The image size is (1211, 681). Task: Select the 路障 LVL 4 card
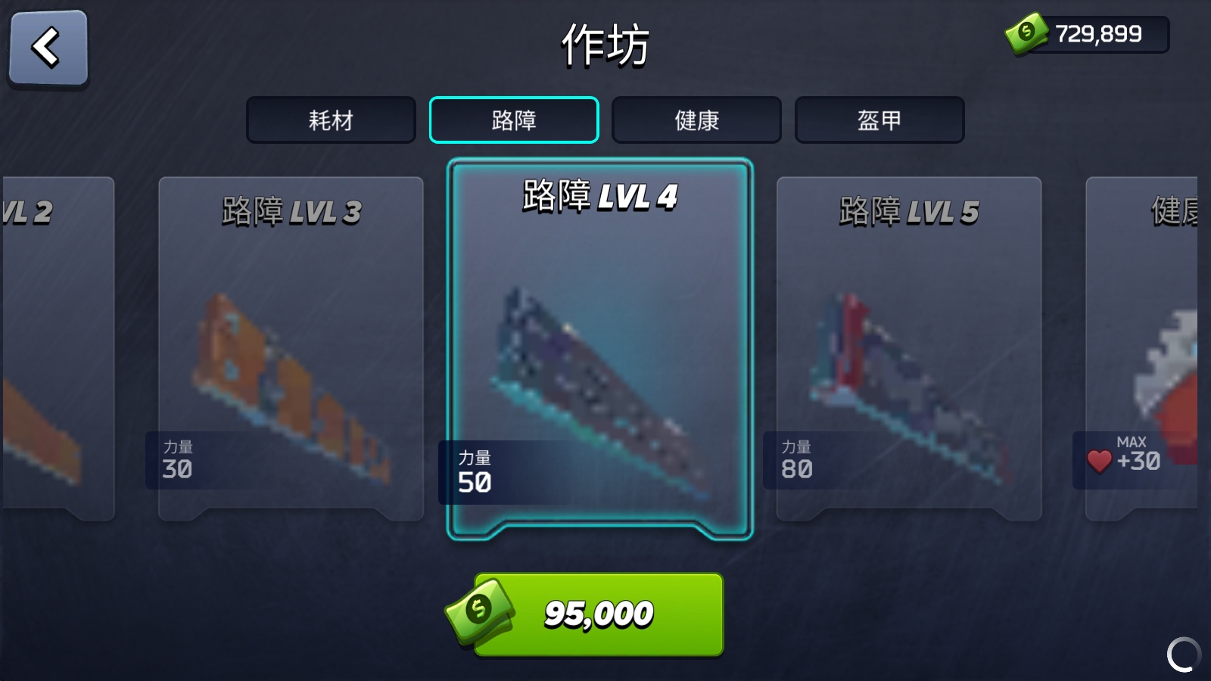point(599,349)
